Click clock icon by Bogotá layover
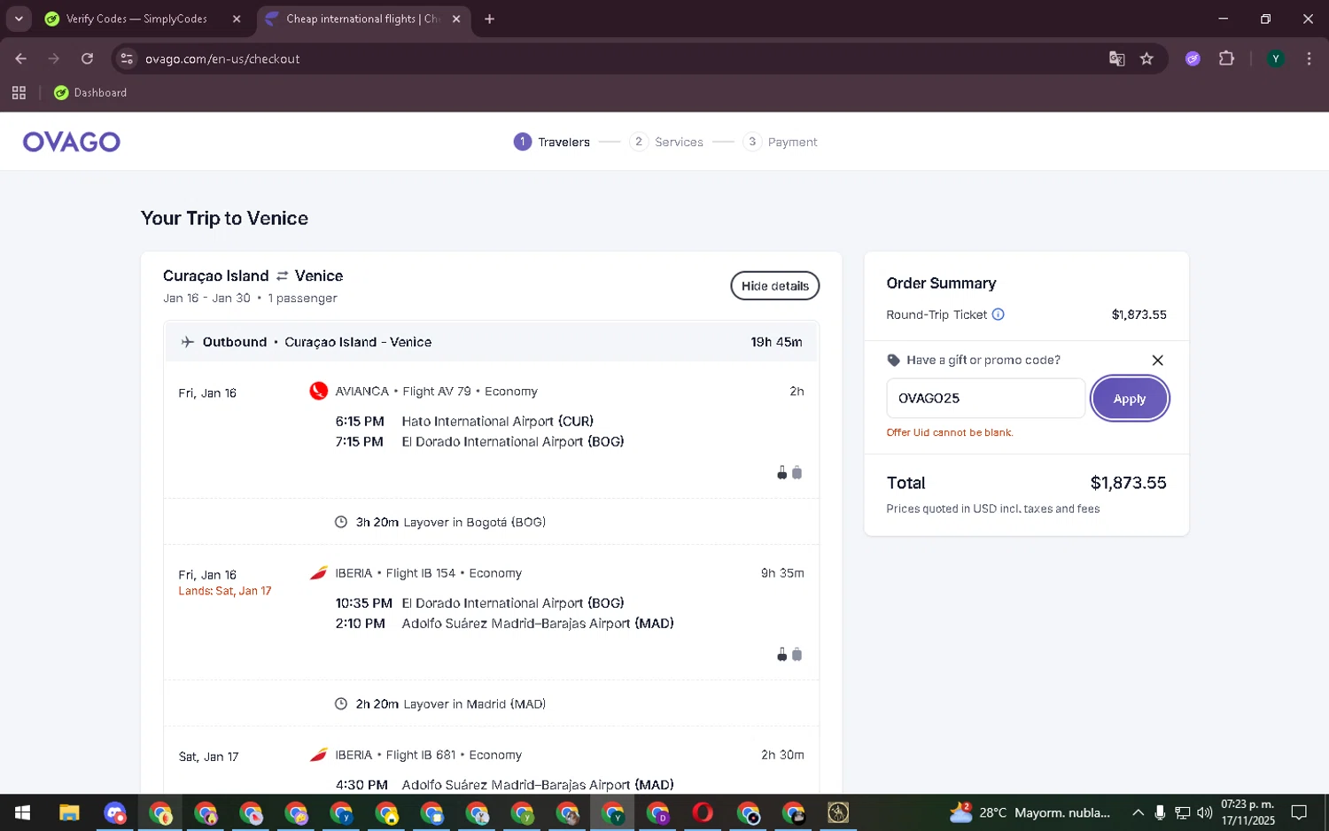 341,523
